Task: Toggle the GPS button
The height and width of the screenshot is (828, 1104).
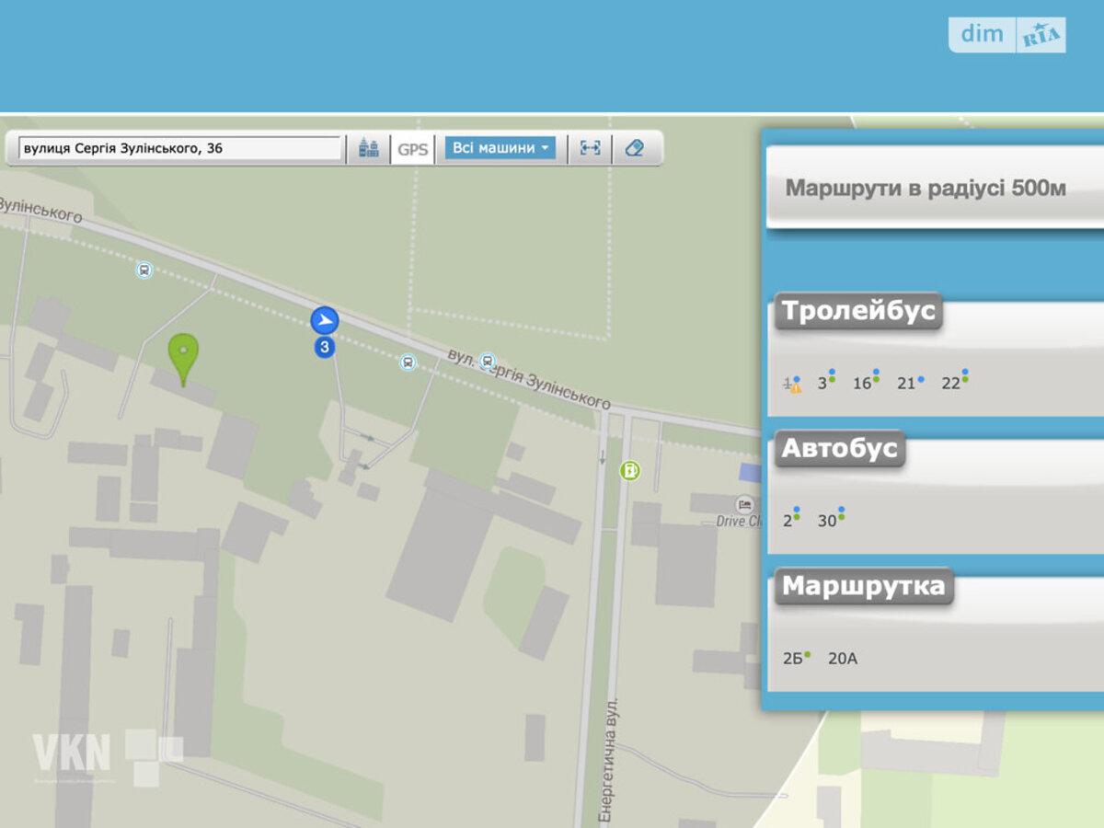Action: pyautogui.click(x=413, y=149)
